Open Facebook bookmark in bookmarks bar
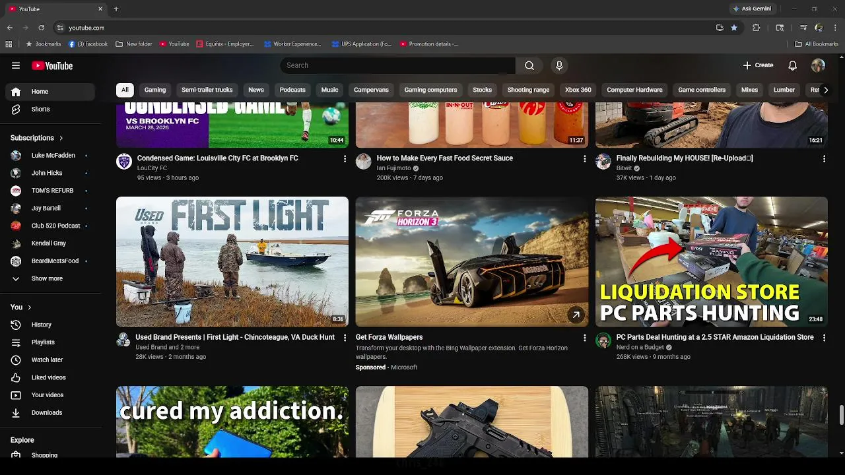The width and height of the screenshot is (845, 475). click(x=88, y=44)
